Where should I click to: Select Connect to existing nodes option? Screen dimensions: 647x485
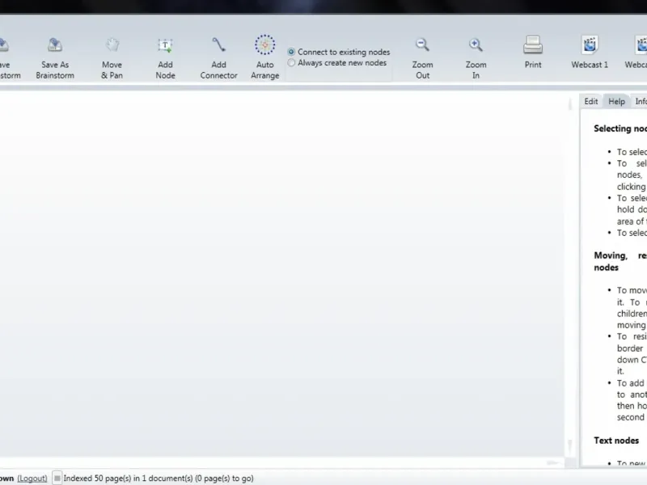pos(339,52)
